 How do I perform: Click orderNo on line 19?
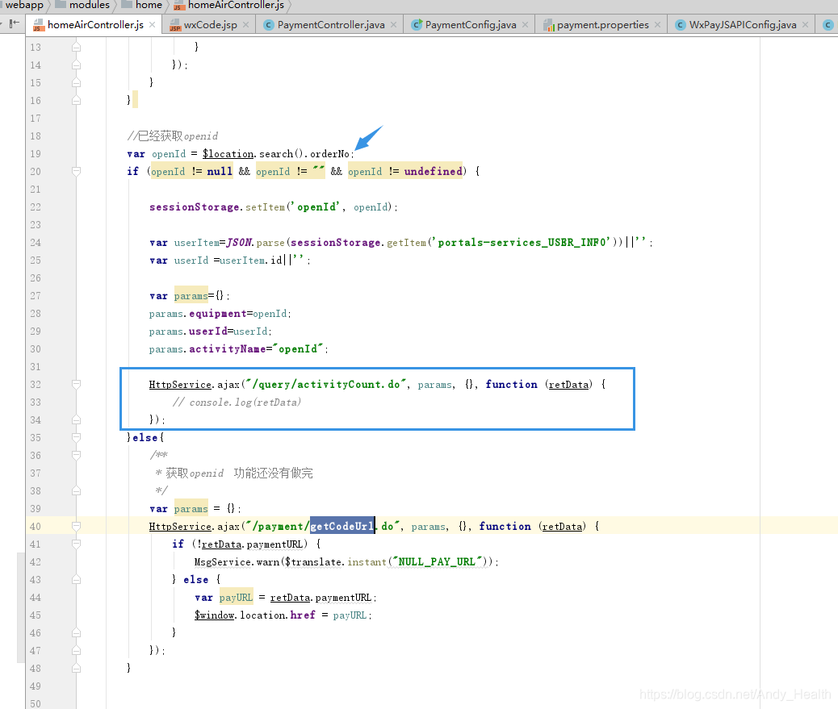(329, 154)
